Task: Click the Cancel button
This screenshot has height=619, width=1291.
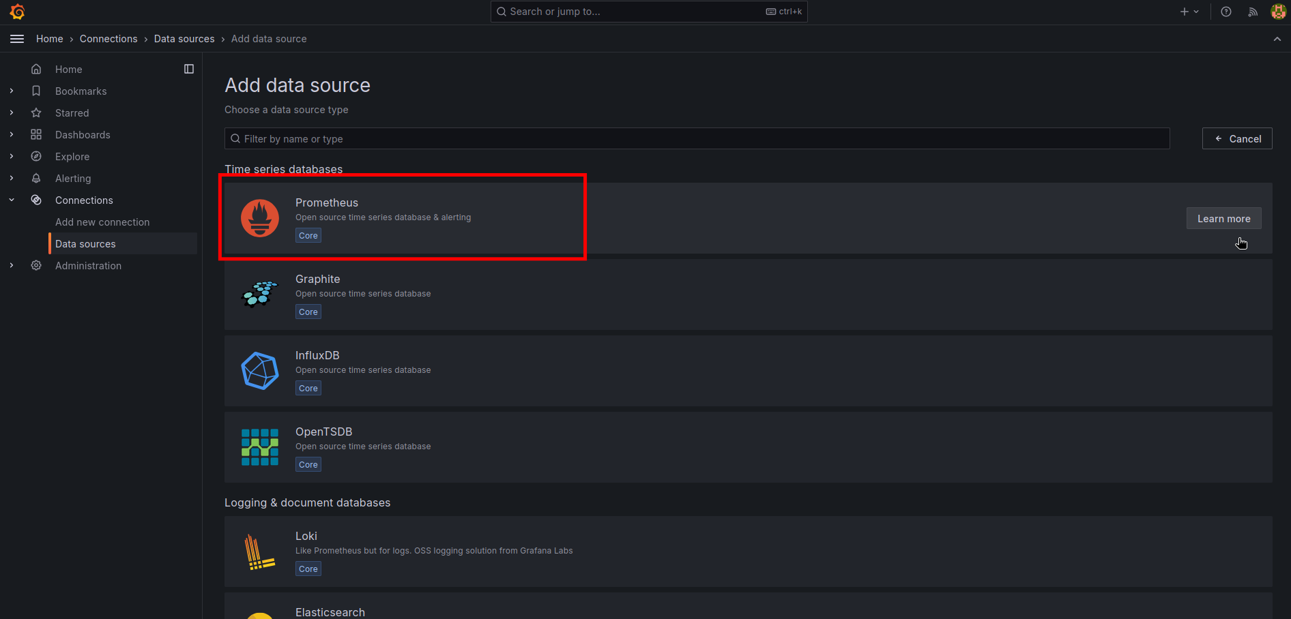Action: pyautogui.click(x=1237, y=138)
